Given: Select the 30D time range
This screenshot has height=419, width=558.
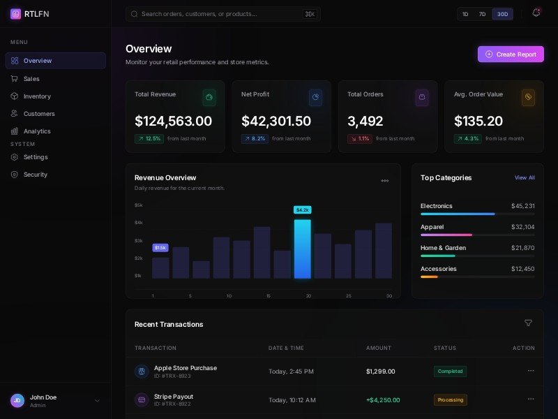Looking at the screenshot, I should click(502, 14).
